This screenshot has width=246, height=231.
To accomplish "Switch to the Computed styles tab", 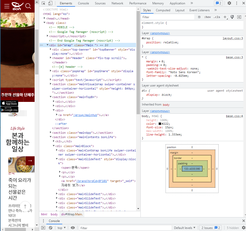I will point(163,10).
